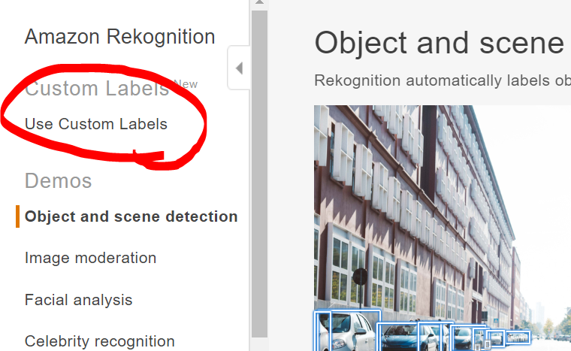Screen dimensions: 571x351
Task: Click the scrollbar up arrow
Action: coord(259,2)
